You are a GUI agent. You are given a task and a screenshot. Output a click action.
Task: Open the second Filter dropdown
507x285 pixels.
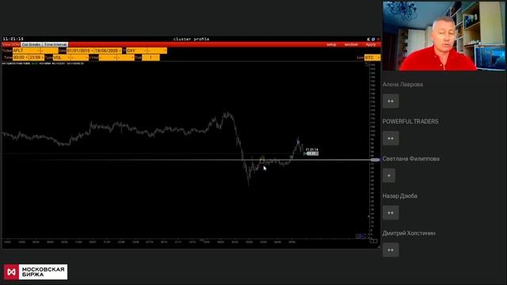(126, 58)
